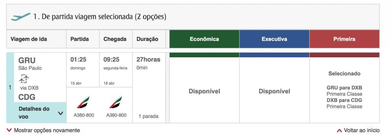
Task: Click the first Emirates logo above A380-800
Action: click(x=83, y=102)
